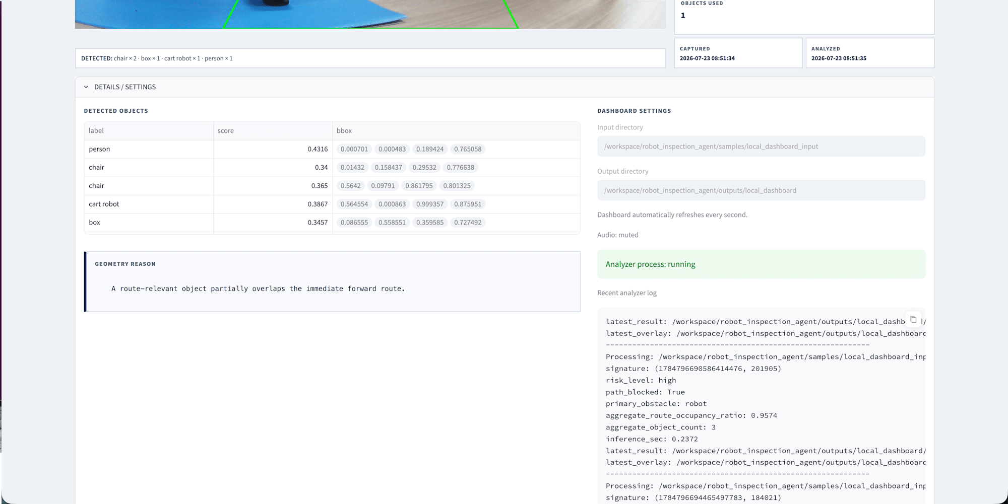Click 'aggregate_route_occupancy_ratio: 0.9574' log line
This screenshot has height=504, width=1008.
691,416
